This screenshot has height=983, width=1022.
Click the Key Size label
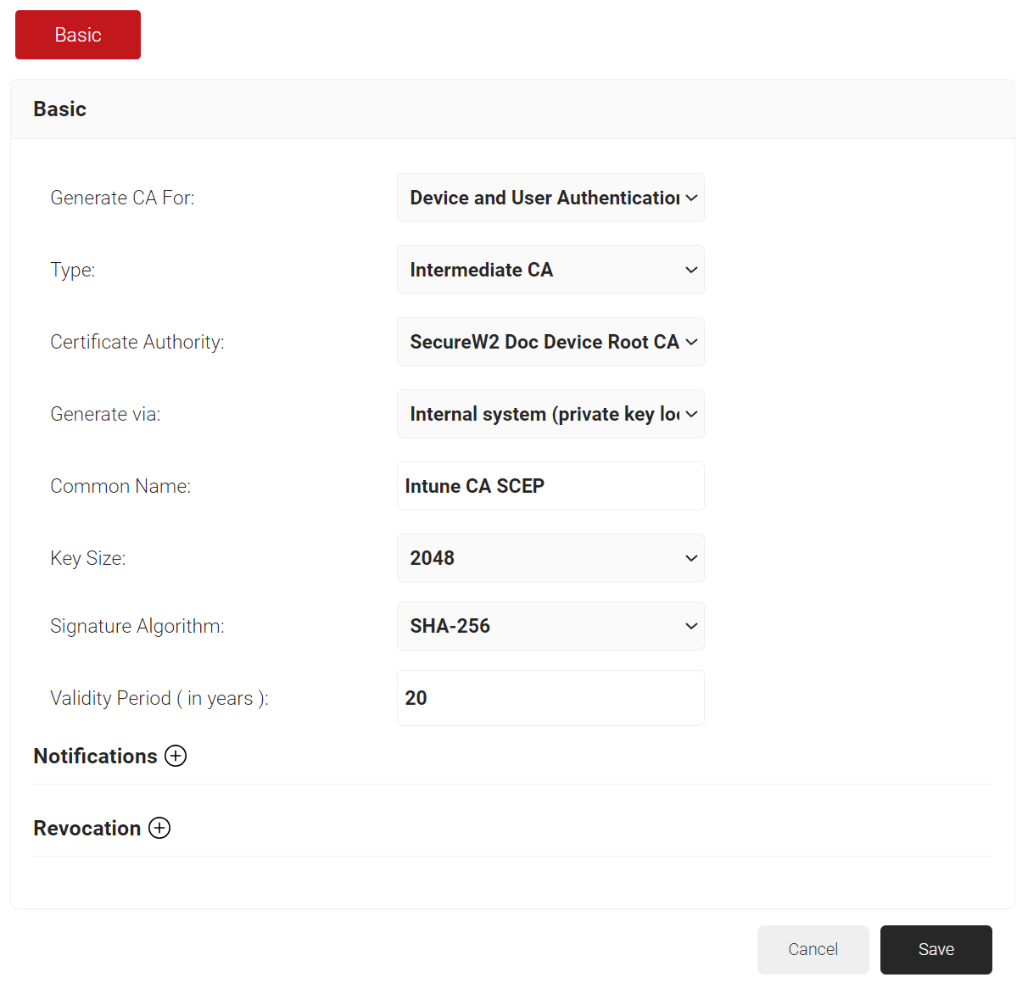coord(88,558)
